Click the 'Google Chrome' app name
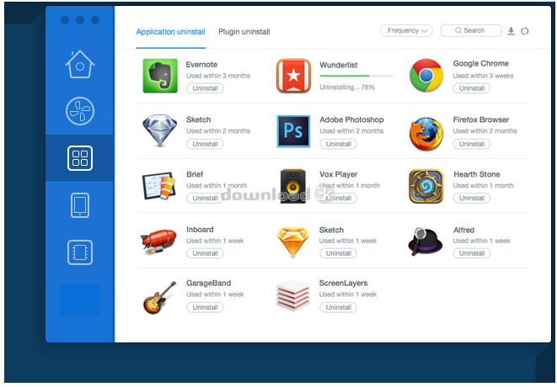The height and width of the screenshot is (387, 557). pyautogui.click(x=480, y=63)
